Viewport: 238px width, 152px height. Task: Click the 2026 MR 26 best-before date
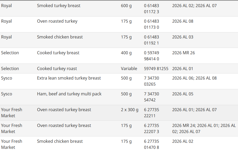(x=183, y=53)
